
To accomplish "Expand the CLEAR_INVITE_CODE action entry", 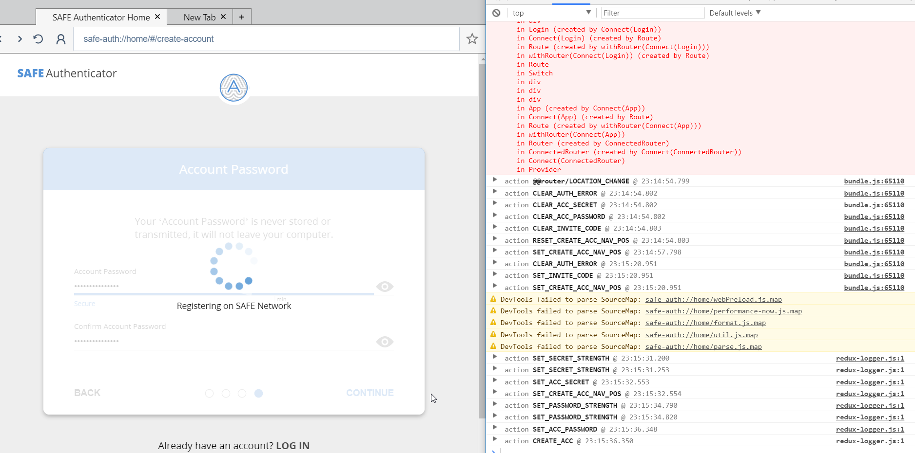I will [495, 228].
